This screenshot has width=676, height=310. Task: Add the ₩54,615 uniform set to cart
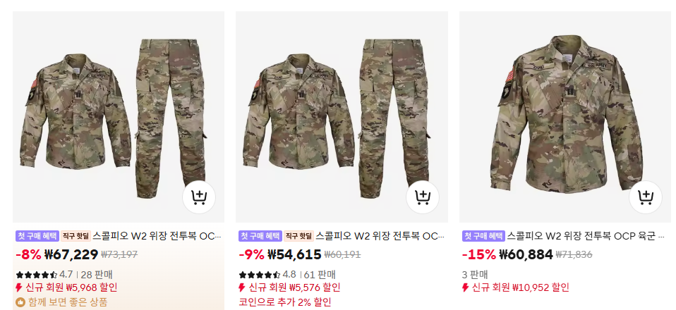coord(423,197)
